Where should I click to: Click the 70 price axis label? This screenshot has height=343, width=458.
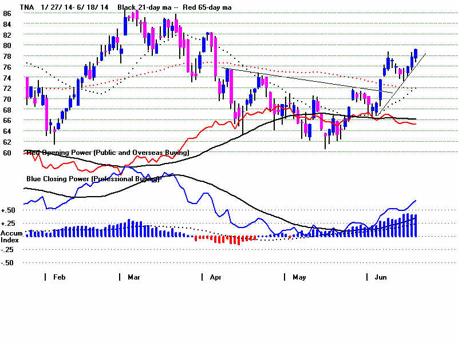pyautogui.click(x=7, y=99)
